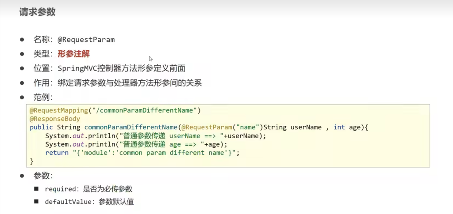Click the closing brace of the code block
The height and width of the screenshot is (214, 453).
32,161
